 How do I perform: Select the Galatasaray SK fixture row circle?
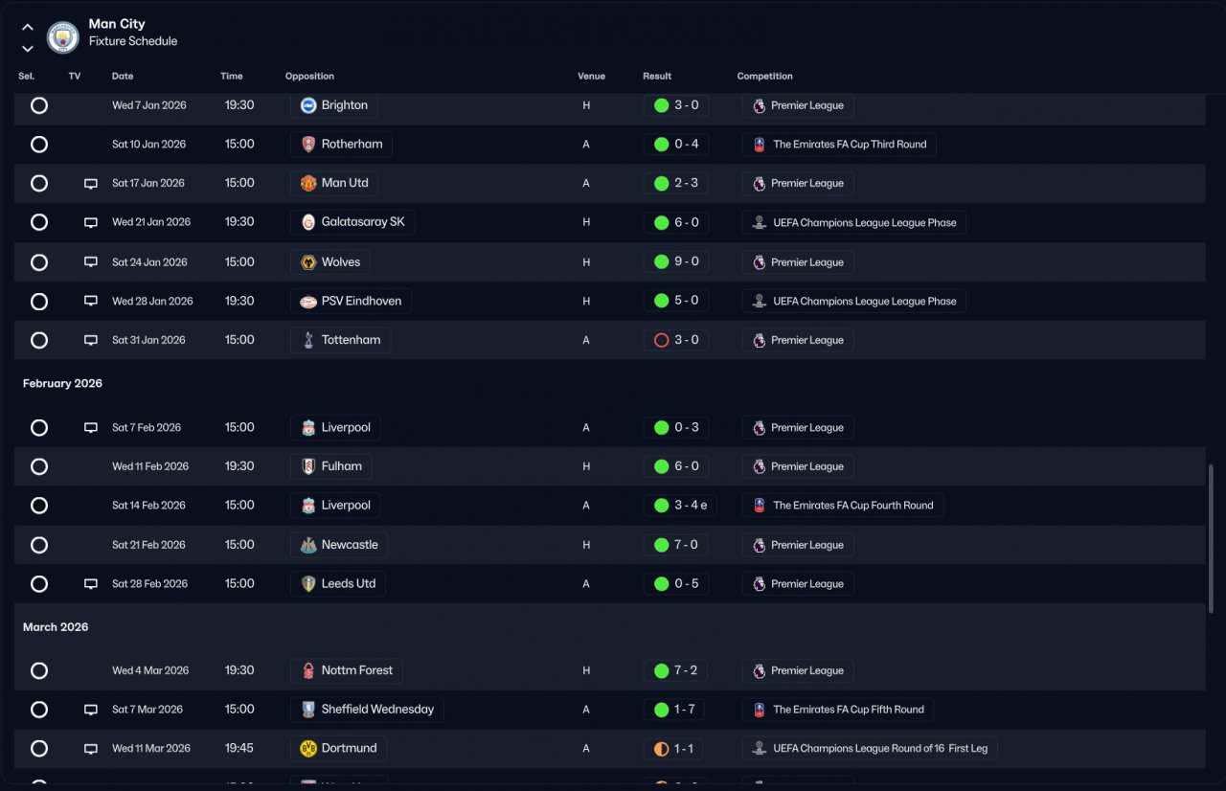pos(39,222)
